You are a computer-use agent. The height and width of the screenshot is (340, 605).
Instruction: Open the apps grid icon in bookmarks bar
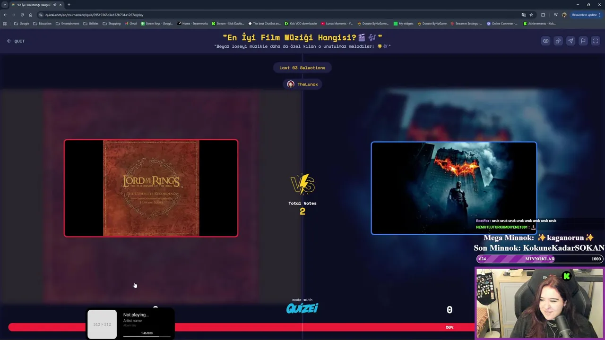click(x=5, y=24)
